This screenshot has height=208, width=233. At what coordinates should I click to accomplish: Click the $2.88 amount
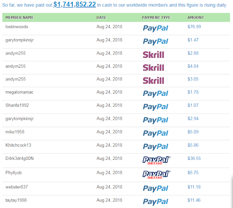point(193,53)
